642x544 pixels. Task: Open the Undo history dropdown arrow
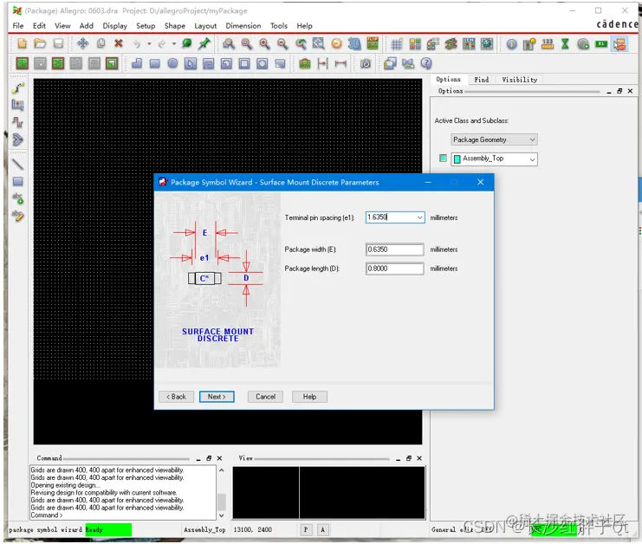pos(149,44)
